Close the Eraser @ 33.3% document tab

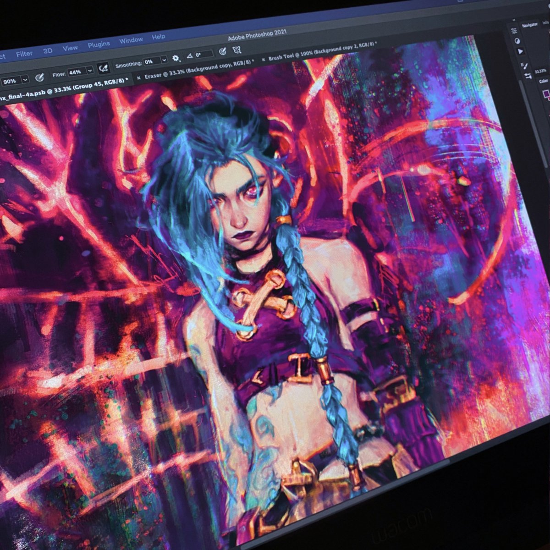[139, 78]
